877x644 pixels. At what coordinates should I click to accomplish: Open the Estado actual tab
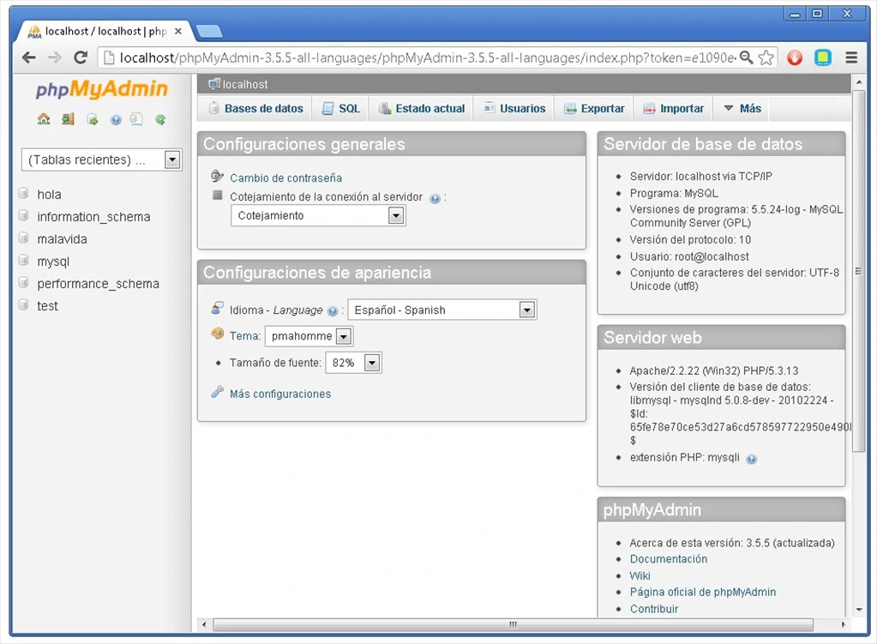point(422,109)
